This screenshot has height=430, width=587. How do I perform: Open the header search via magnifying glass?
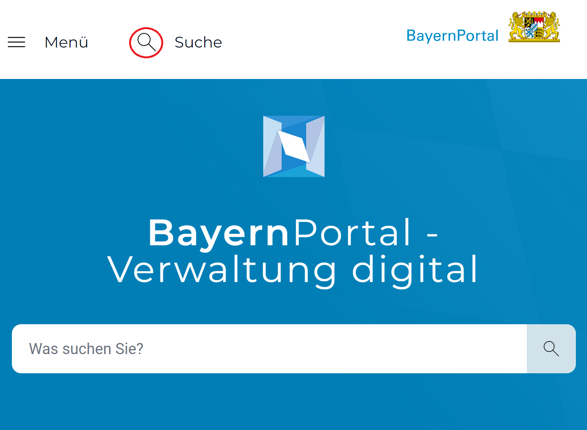coord(146,42)
